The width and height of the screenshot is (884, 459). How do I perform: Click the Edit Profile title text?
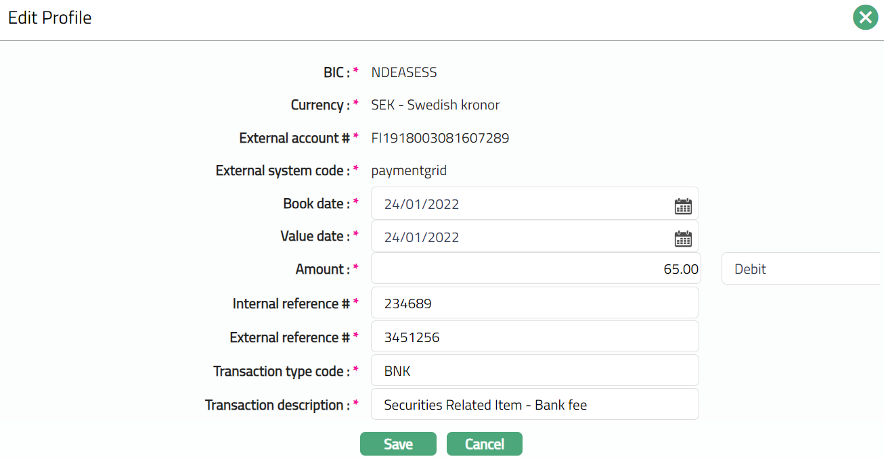point(49,18)
